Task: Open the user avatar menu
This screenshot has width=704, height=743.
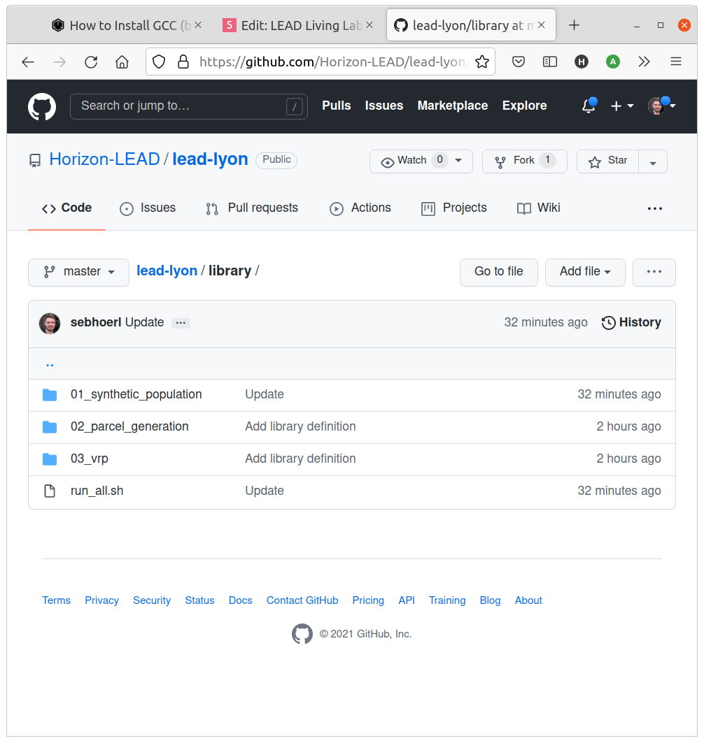Action: [x=661, y=106]
